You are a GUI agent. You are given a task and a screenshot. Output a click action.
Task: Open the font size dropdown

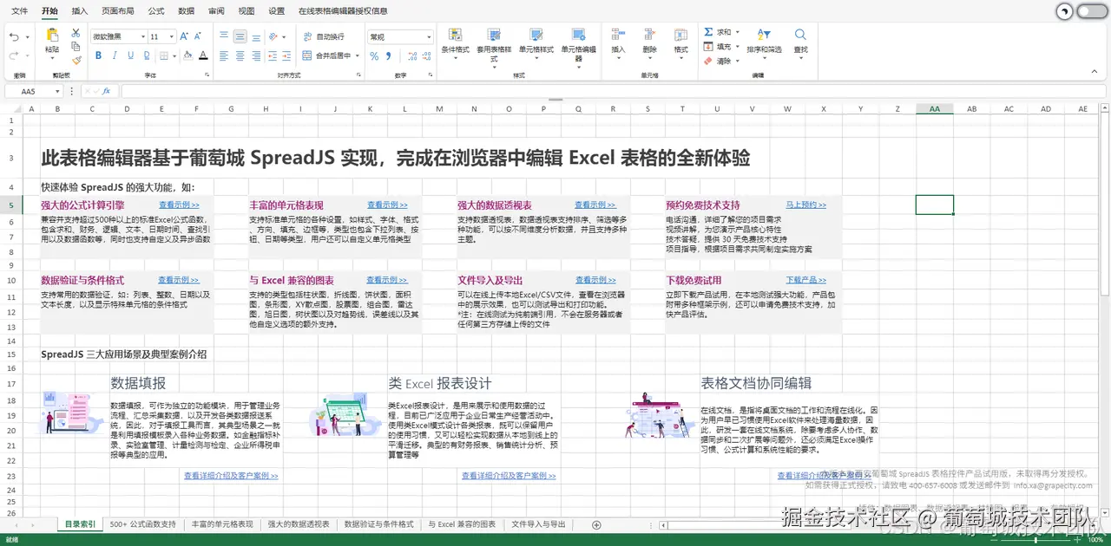[x=172, y=38]
